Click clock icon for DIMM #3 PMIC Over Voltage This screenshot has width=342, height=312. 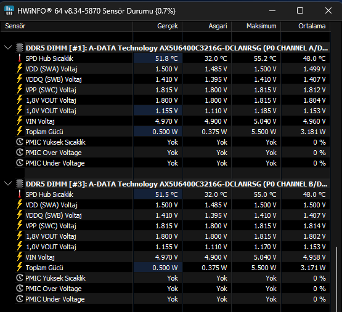click(20, 288)
